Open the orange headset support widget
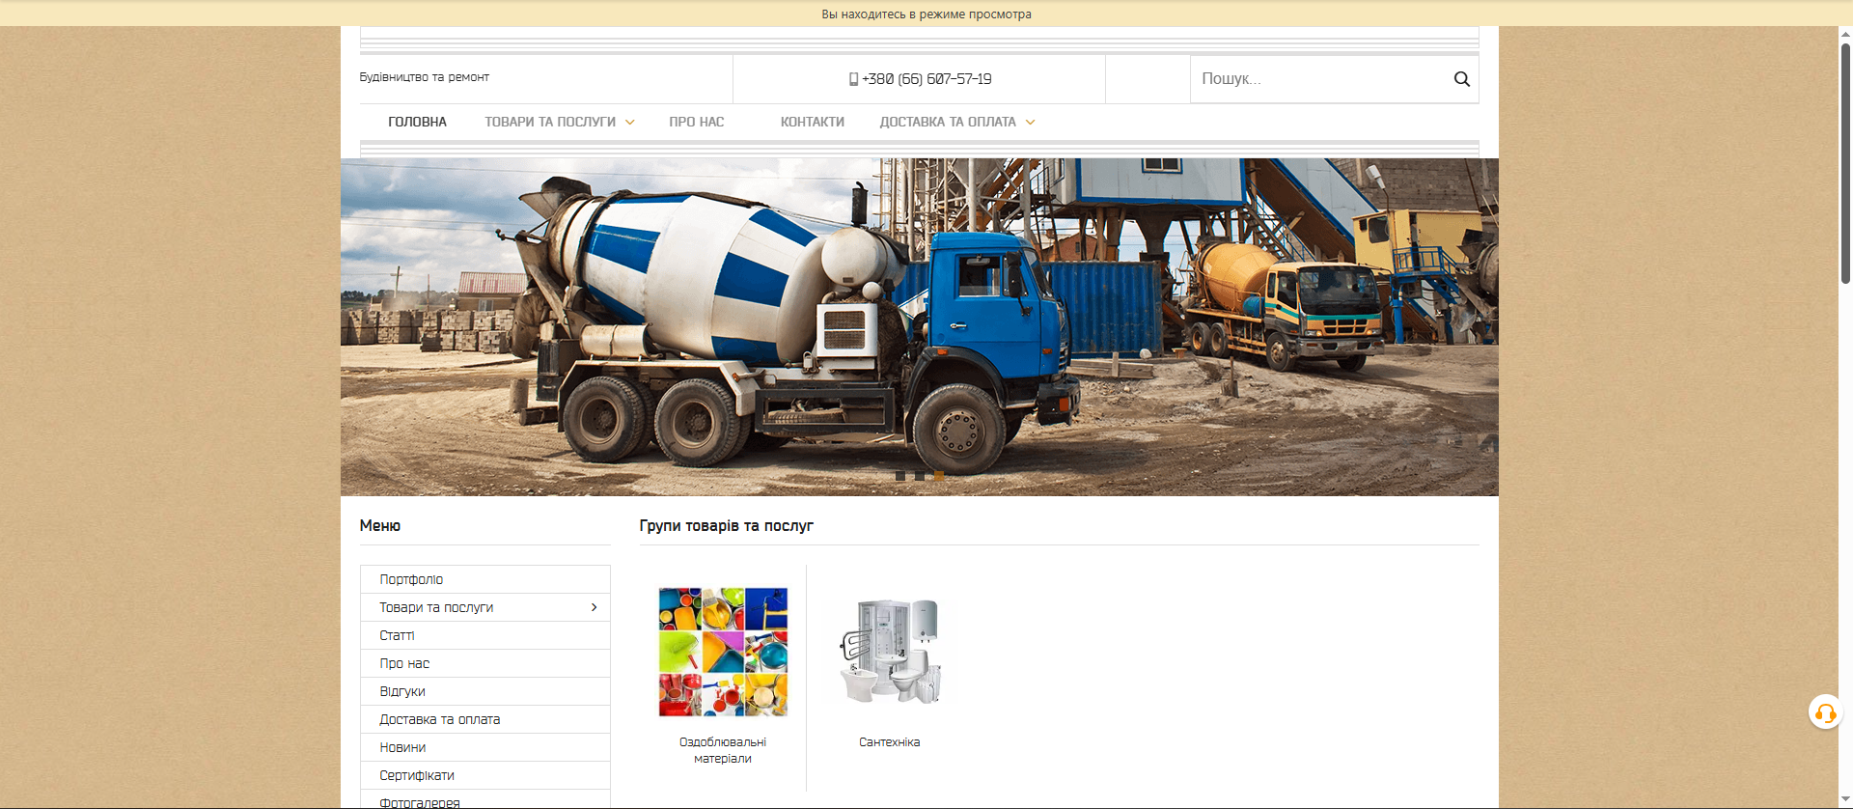This screenshot has width=1853, height=809. 1824,713
